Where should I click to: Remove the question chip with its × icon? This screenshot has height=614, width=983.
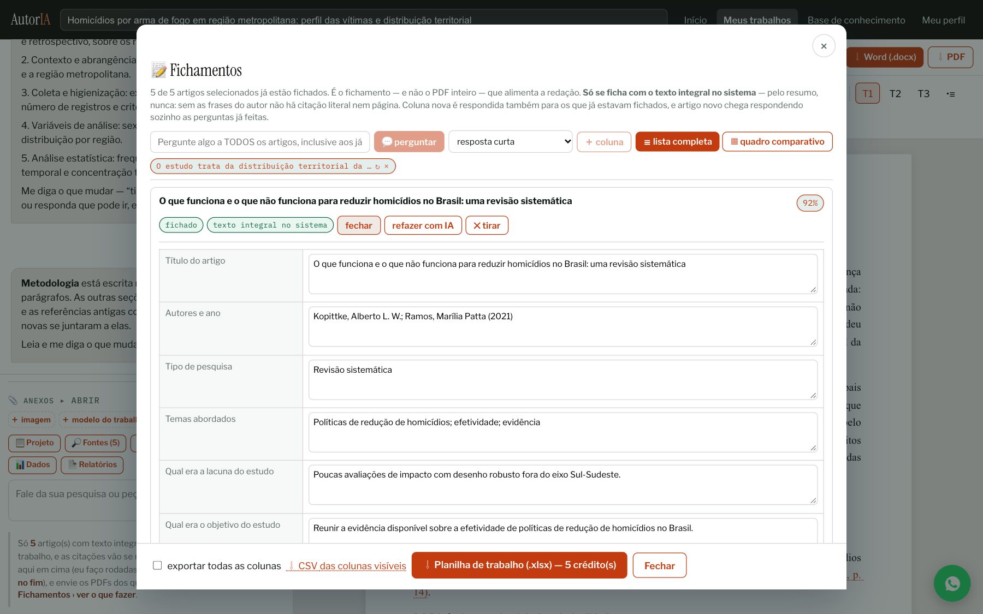coord(387,166)
